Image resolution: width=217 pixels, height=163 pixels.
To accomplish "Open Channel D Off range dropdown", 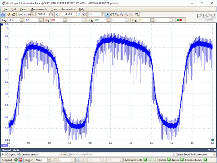I will point(152,20).
